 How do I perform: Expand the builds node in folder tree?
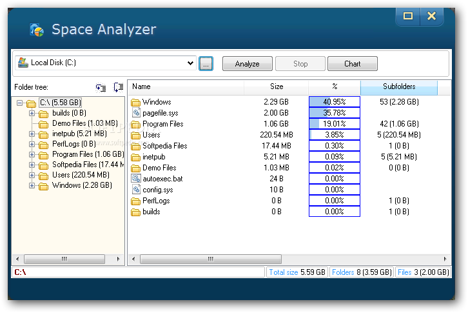click(x=32, y=113)
